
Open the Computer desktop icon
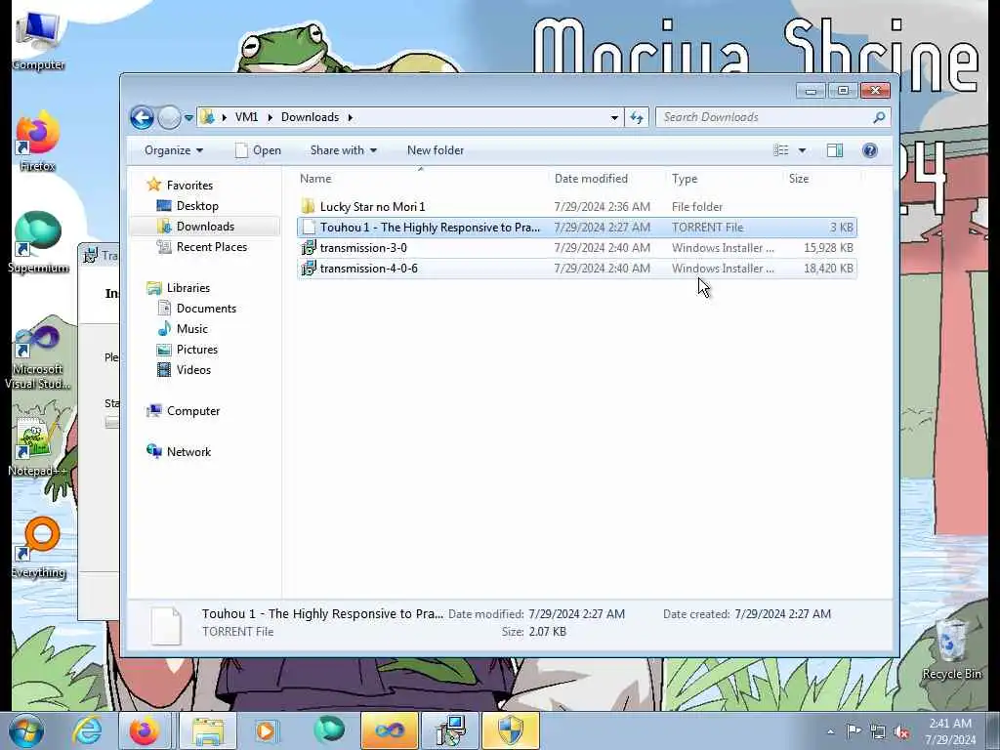tap(38, 41)
